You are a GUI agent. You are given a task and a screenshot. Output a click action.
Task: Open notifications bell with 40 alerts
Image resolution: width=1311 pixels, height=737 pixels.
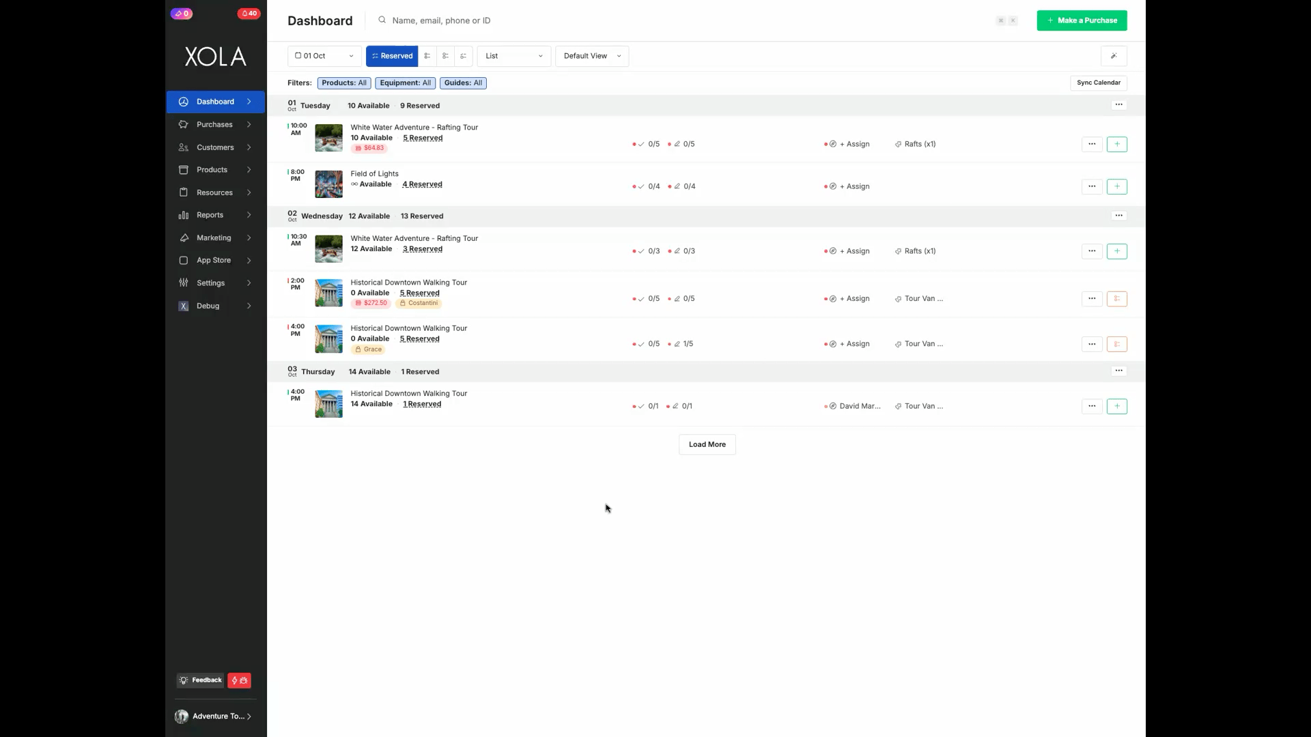249,14
